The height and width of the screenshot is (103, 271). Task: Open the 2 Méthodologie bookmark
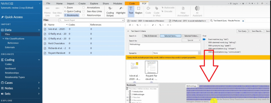138,94
